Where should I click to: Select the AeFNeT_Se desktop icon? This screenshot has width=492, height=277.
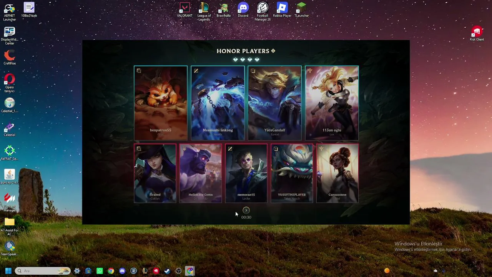click(10, 153)
